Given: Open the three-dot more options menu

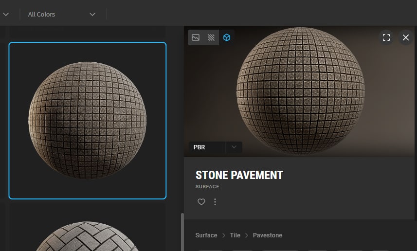Looking at the screenshot, I should (215, 202).
